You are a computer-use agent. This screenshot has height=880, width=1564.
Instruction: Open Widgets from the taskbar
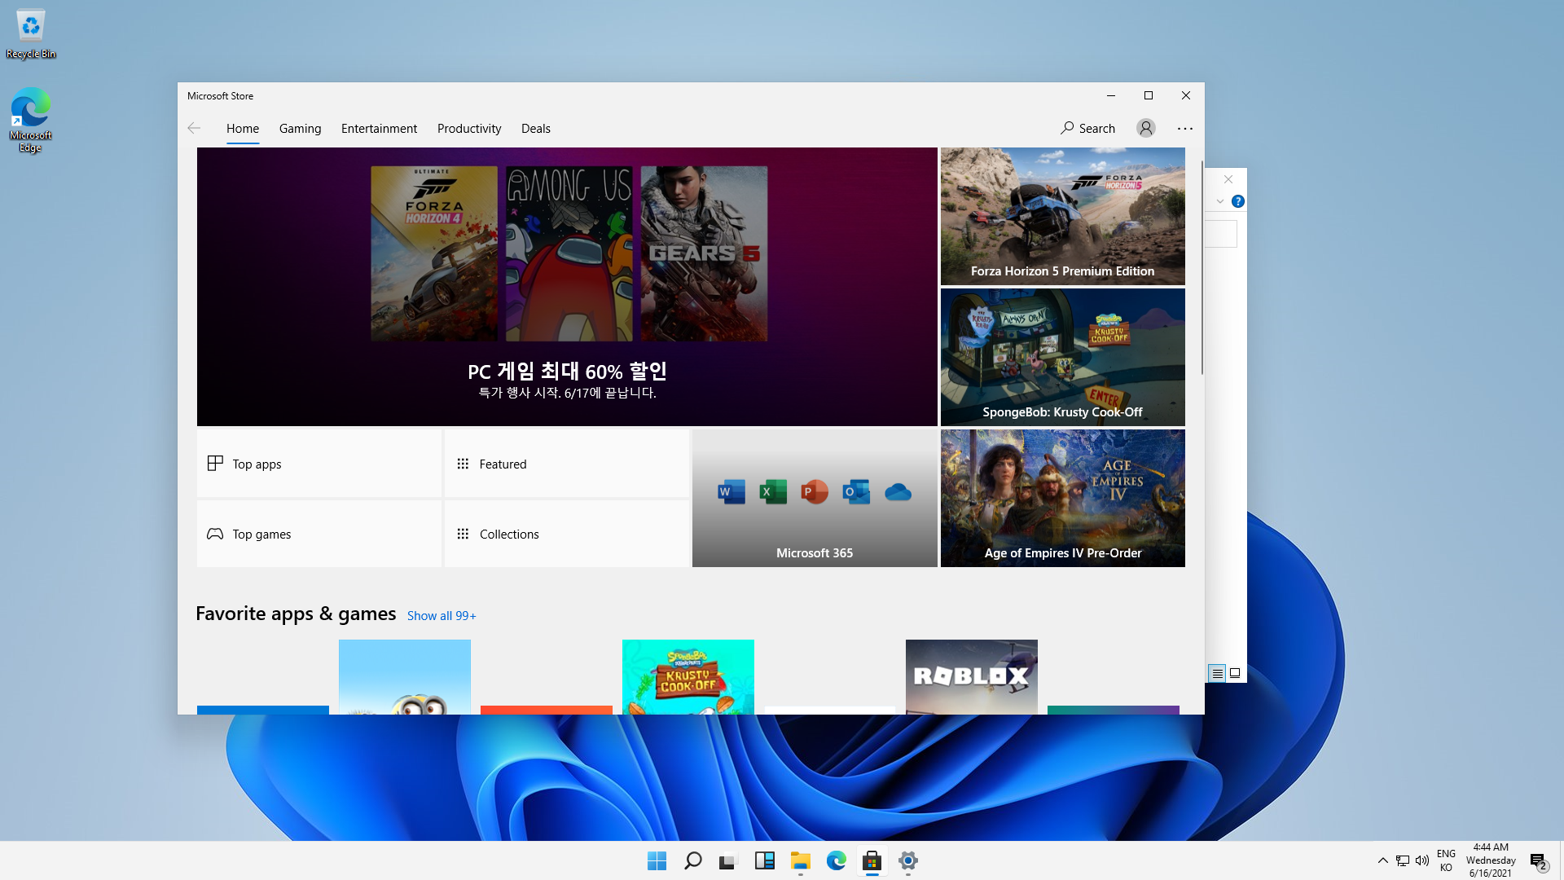(764, 860)
